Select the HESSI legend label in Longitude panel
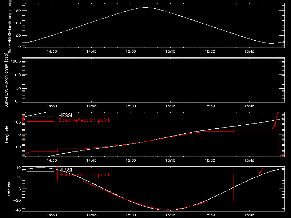291x218 pixels. tap(65, 116)
